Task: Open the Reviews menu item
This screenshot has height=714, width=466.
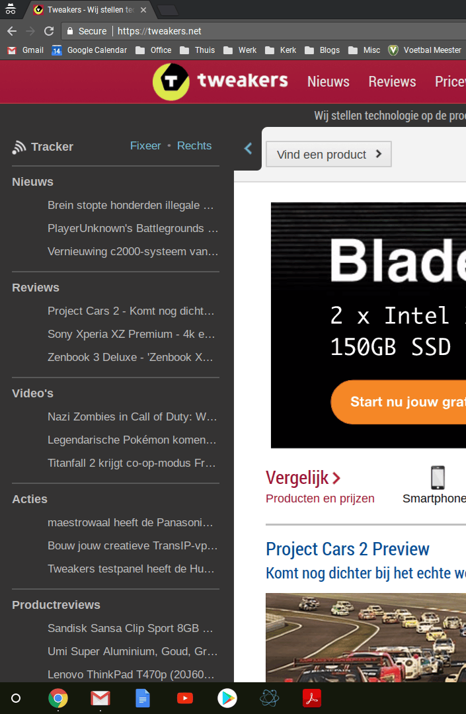Action: pyautogui.click(x=392, y=82)
